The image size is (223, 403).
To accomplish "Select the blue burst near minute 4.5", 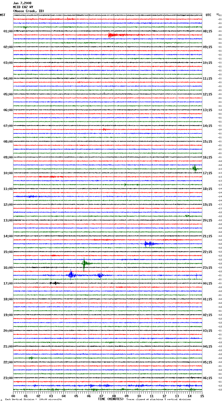I will [x=71, y=275].
